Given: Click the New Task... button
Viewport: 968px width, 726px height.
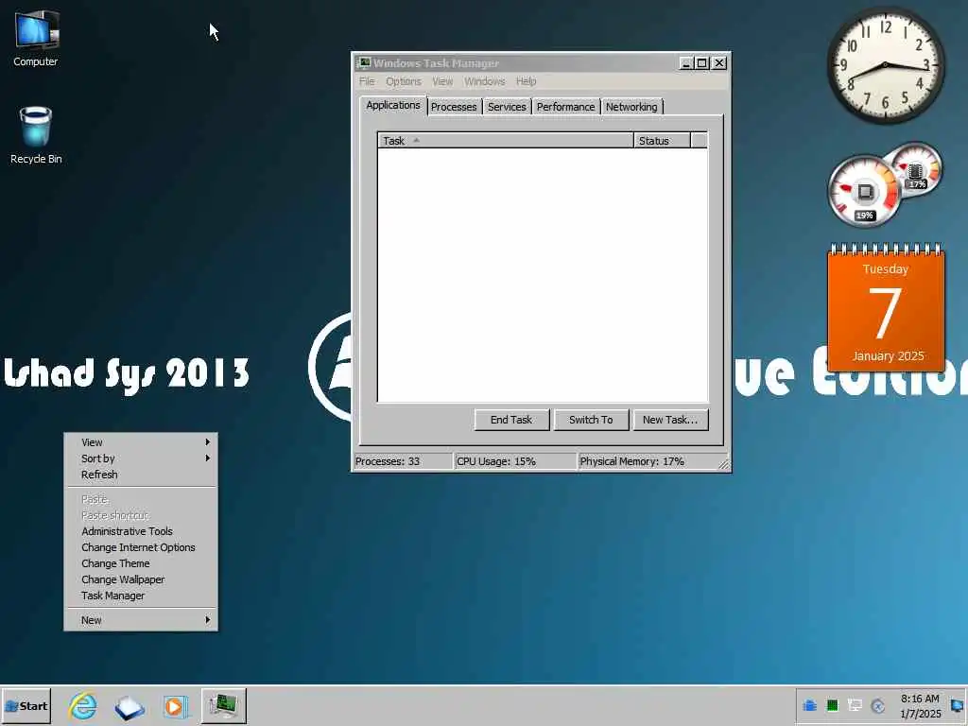Looking at the screenshot, I should pyautogui.click(x=670, y=420).
